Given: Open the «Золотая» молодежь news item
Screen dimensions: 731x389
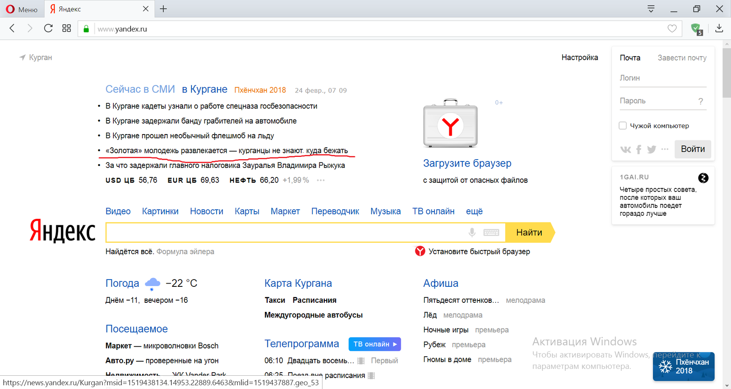Looking at the screenshot, I should [227, 150].
